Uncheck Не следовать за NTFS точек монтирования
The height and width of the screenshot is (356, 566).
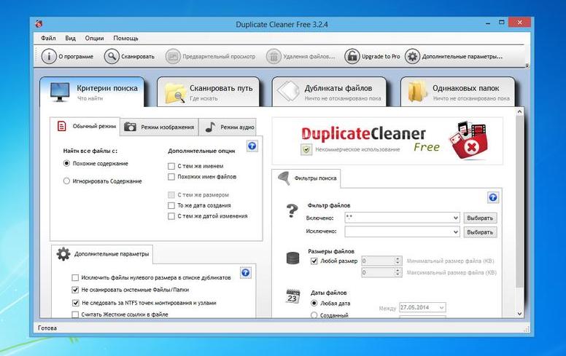[x=75, y=303]
